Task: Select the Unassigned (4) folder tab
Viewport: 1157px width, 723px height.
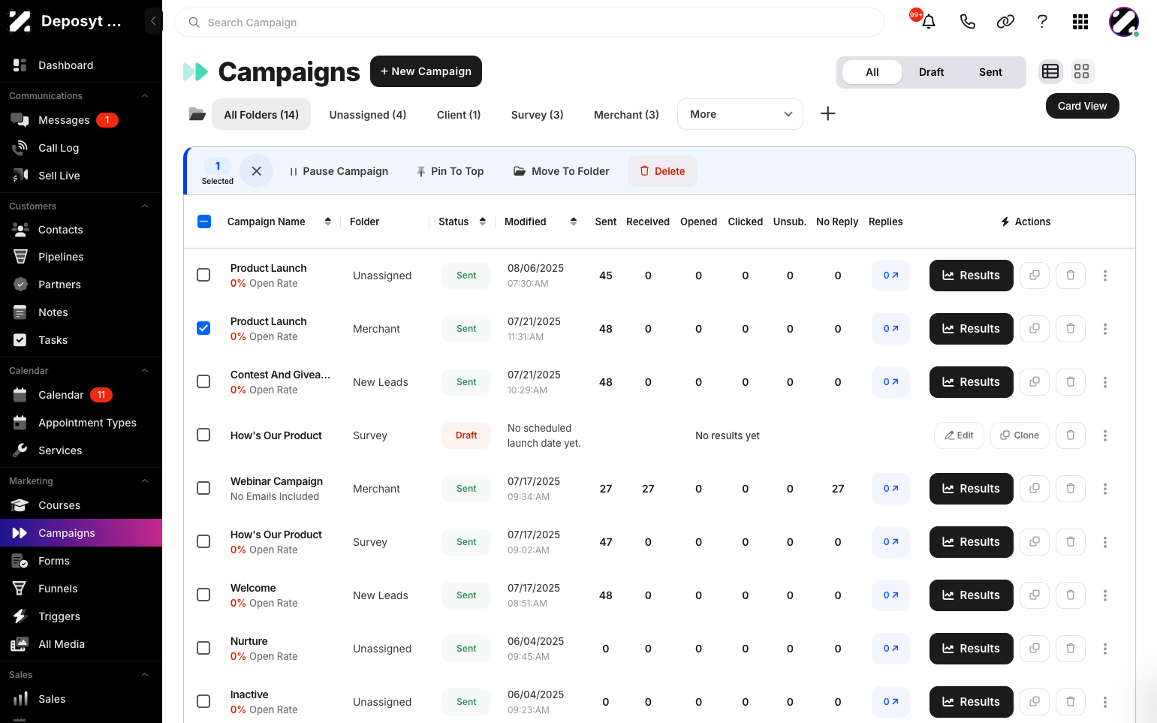Action: pos(368,115)
